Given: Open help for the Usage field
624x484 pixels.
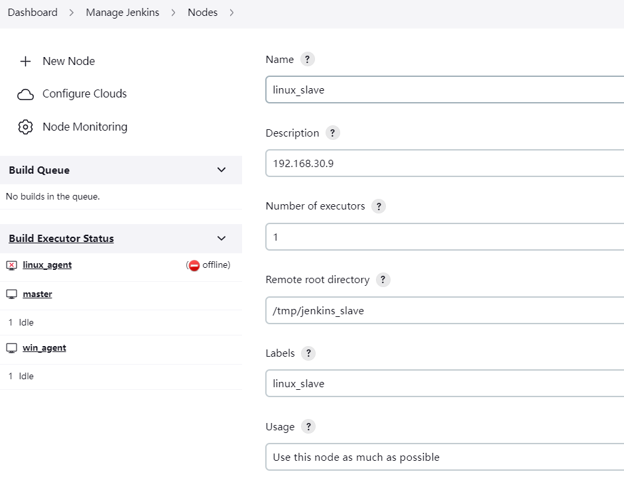Looking at the screenshot, I should point(308,427).
